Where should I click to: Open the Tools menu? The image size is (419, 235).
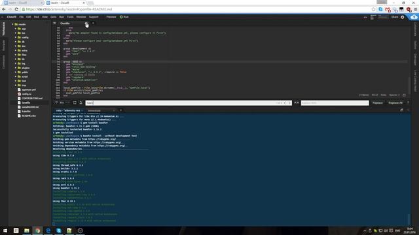click(70, 17)
